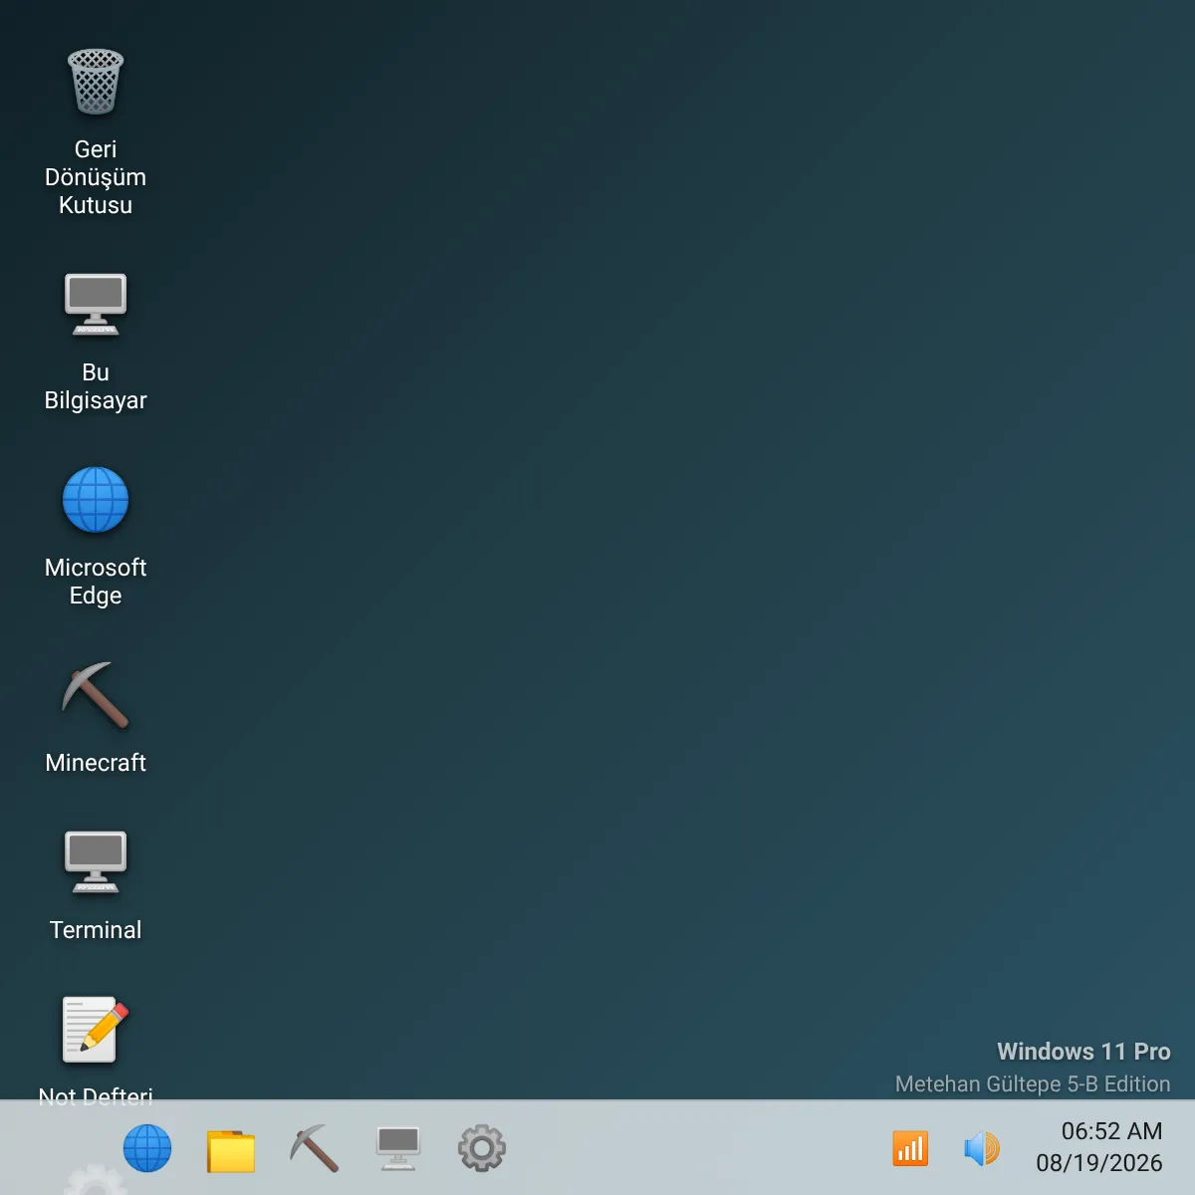Click the orange network signal tray icon
Image resolution: width=1195 pixels, height=1195 pixels.
click(x=910, y=1148)
